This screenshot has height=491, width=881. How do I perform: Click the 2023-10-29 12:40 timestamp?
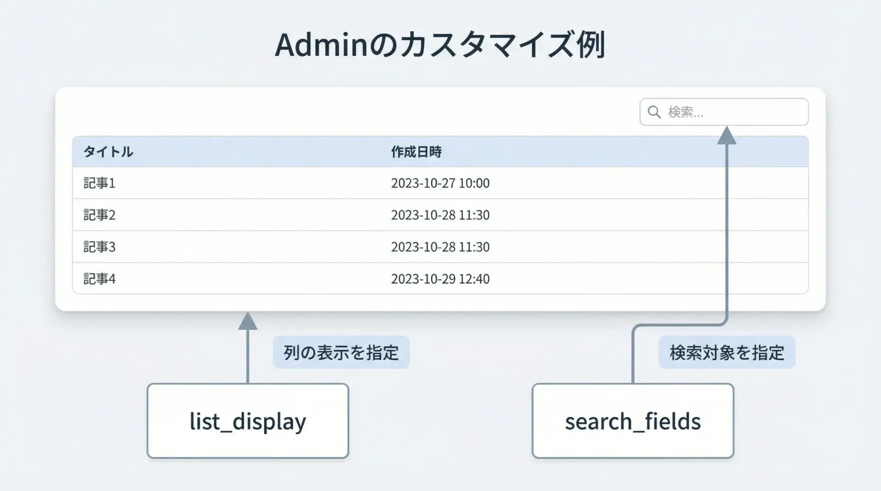440,278
